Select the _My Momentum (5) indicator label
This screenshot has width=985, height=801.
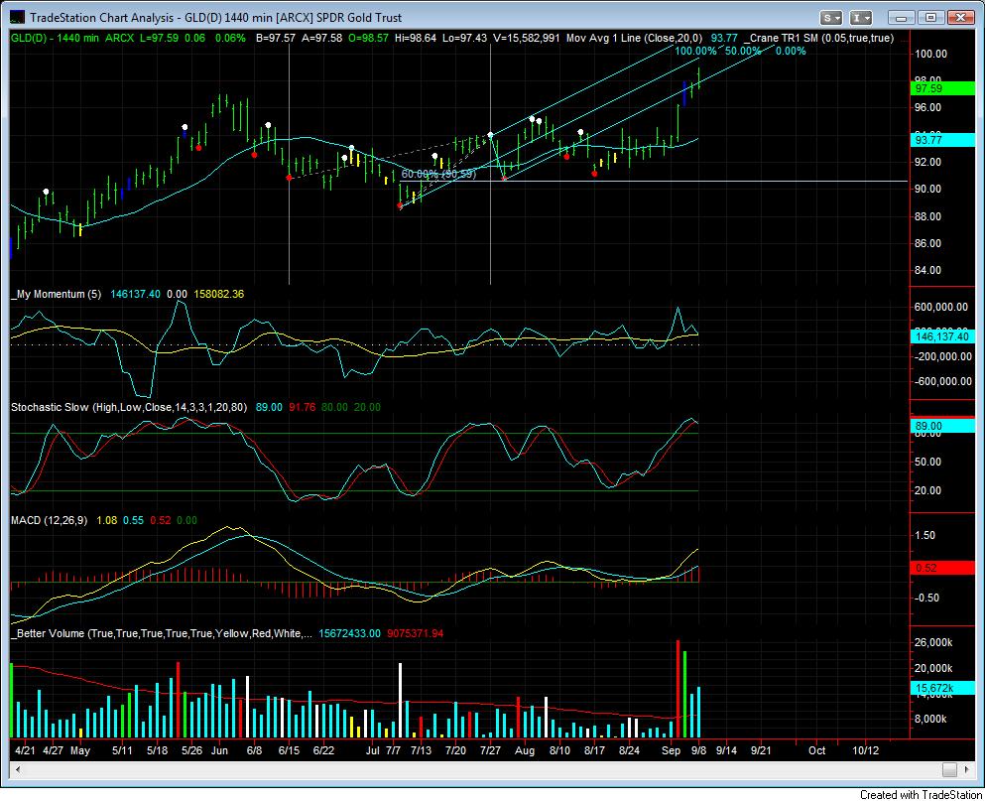point(57,294)
